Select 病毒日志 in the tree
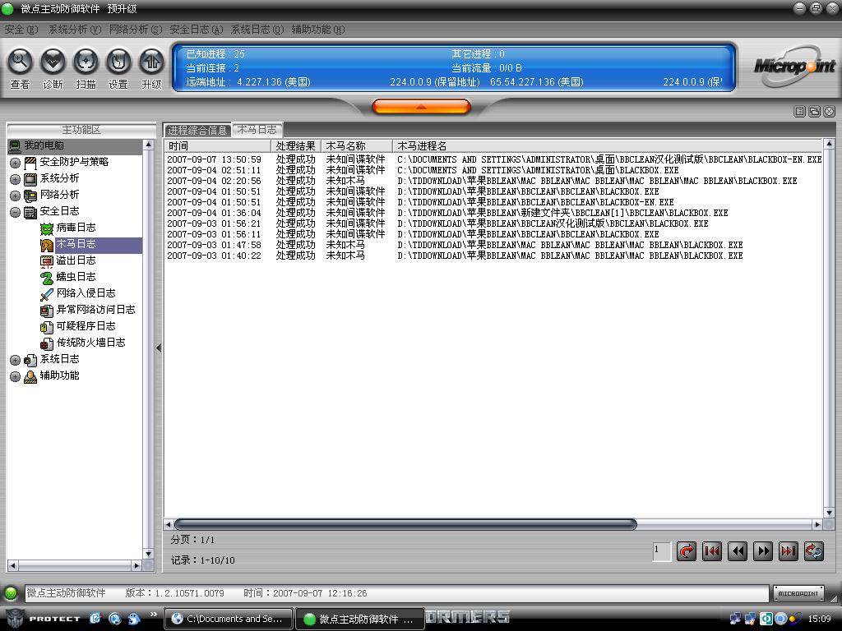Screen dimensions: 842x631 (76, 228)
